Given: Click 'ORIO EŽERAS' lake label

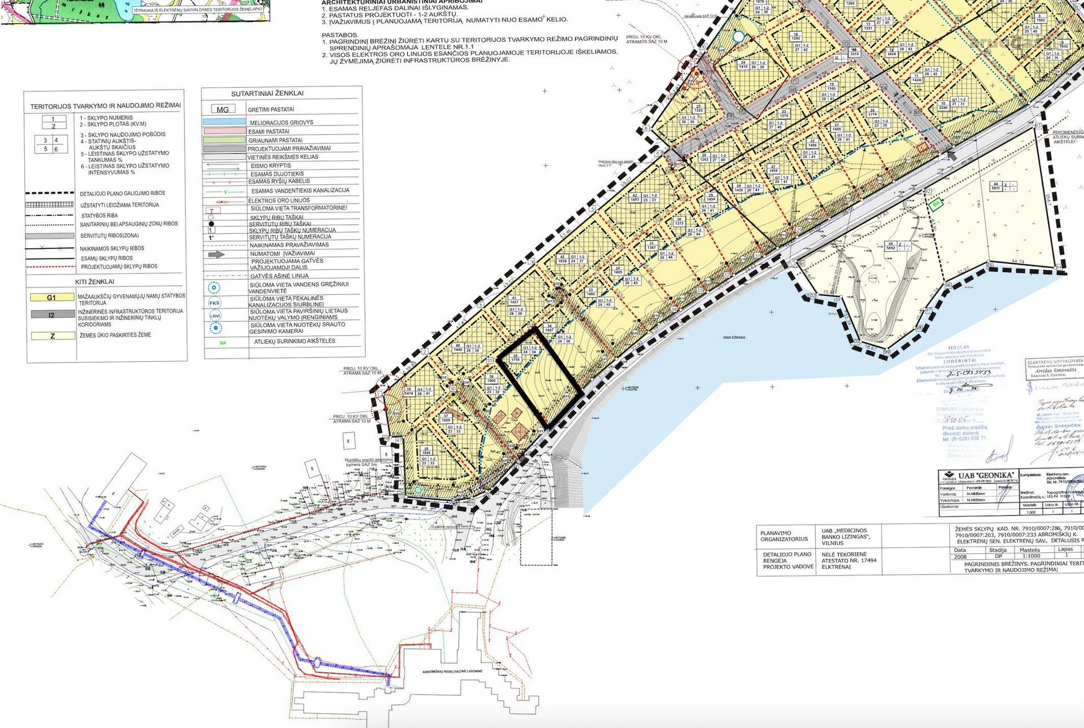Looking at the screenshot, I should 734,337.
